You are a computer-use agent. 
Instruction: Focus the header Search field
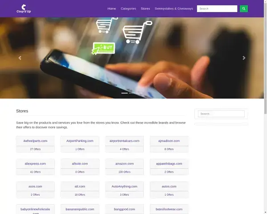tap(217, 9)
